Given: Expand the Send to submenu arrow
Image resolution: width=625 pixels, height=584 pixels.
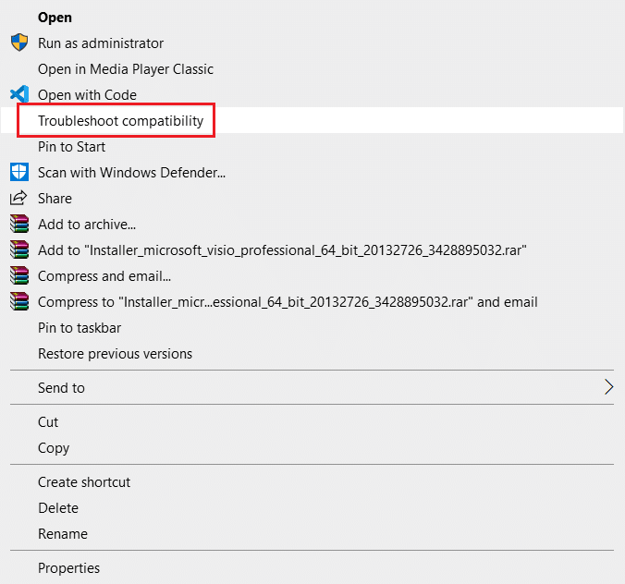Looking at the screenshot, I should 607,388.
